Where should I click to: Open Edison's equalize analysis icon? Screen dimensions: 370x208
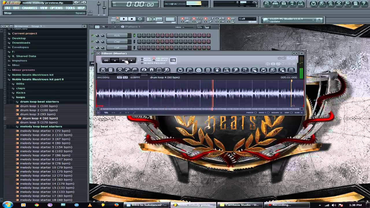tap(226, 70)
